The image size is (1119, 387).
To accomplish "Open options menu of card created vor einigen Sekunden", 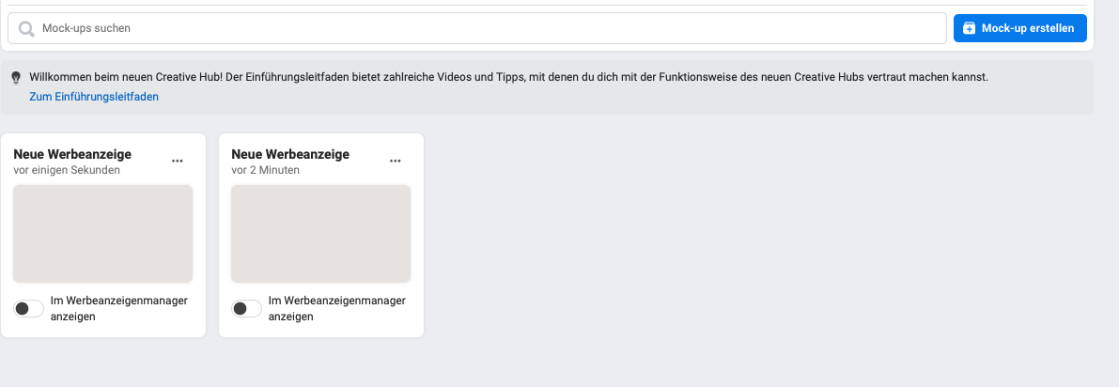I will [178, 162].
